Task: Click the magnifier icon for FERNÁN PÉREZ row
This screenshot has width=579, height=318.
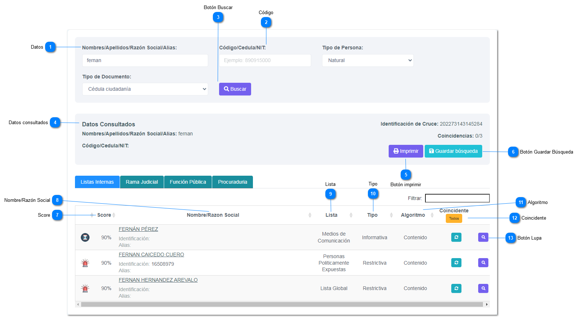Action: click(x=483, y=237)
